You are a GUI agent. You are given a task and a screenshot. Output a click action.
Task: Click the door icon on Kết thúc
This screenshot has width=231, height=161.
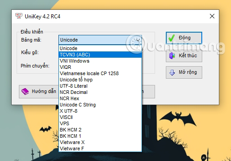[x=172, y=56]
